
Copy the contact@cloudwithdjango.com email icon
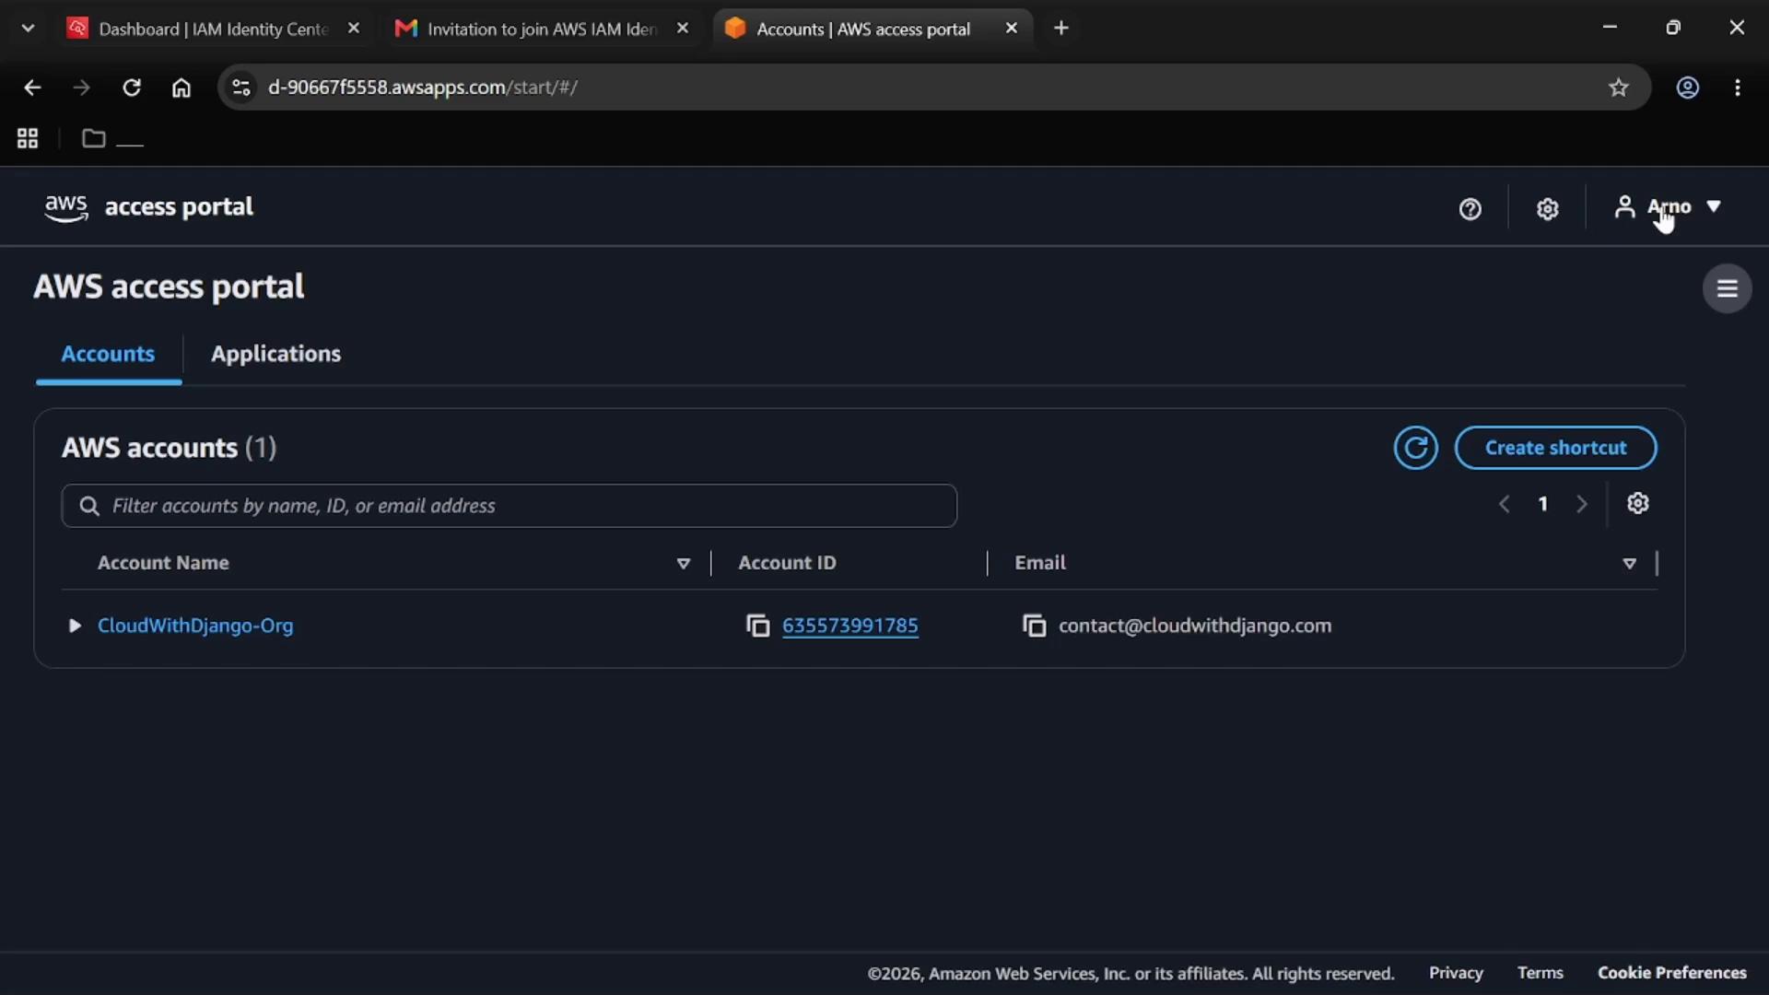click(x=1034, y=626)
